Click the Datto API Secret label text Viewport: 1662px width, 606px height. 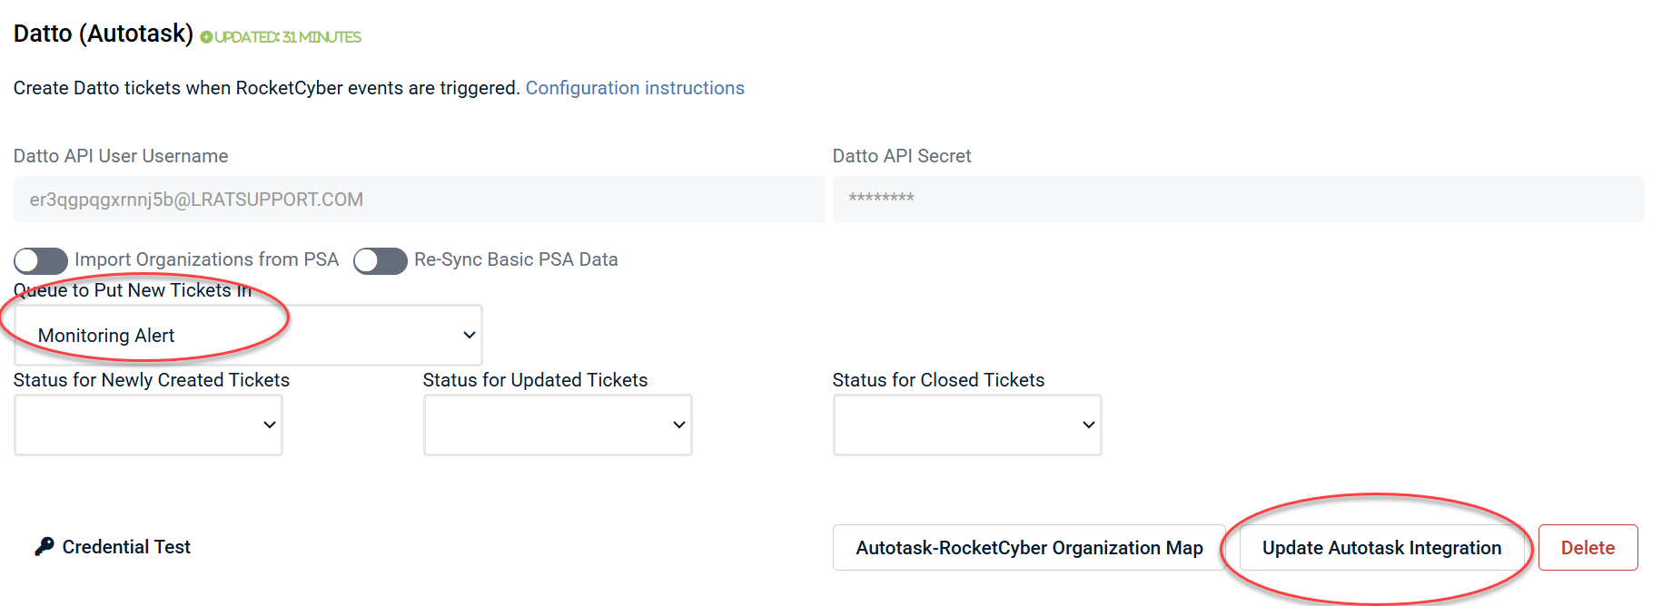click(902, 156)
